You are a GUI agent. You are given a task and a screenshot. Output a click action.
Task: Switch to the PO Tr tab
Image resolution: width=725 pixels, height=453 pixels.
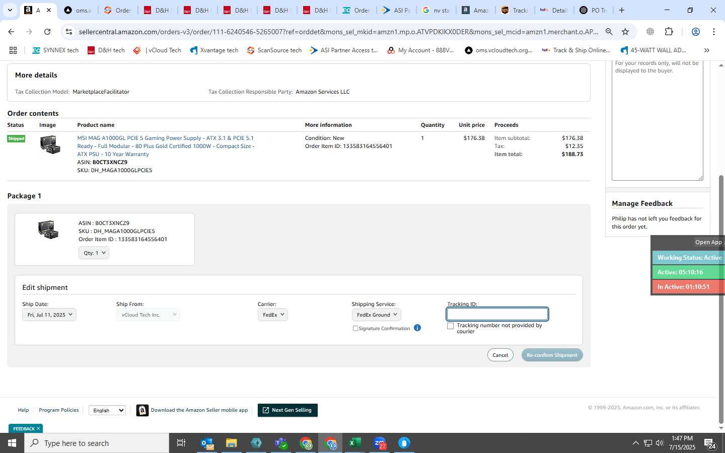tap(593, 10)
